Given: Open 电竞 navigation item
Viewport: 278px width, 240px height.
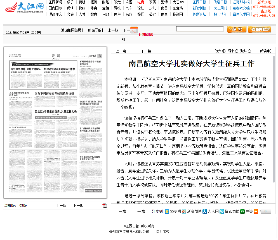Looking at the screenshot, I should point(141,2).
